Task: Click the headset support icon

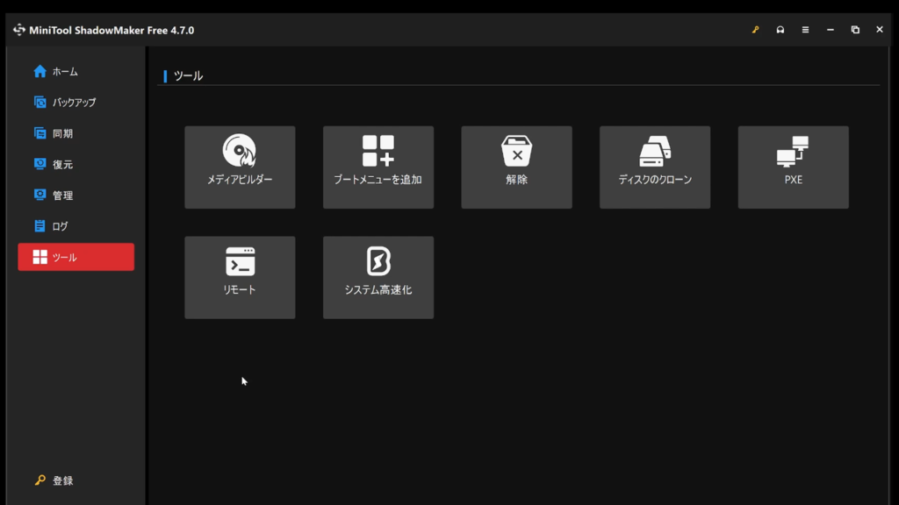Action: [x=780, y=30]
